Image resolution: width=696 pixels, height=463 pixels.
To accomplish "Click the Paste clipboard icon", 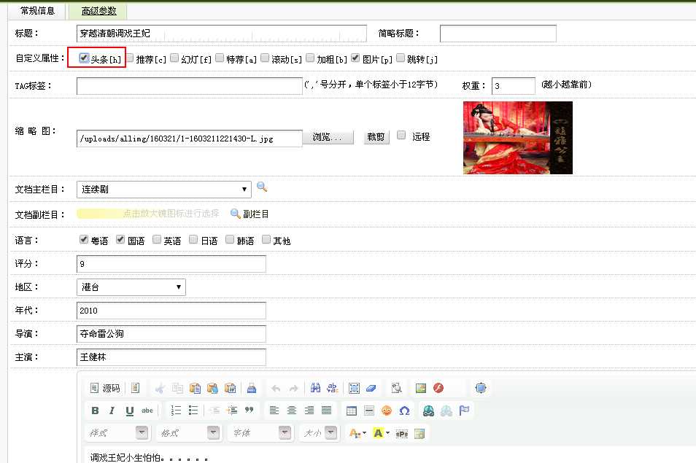I will [195, 389].
